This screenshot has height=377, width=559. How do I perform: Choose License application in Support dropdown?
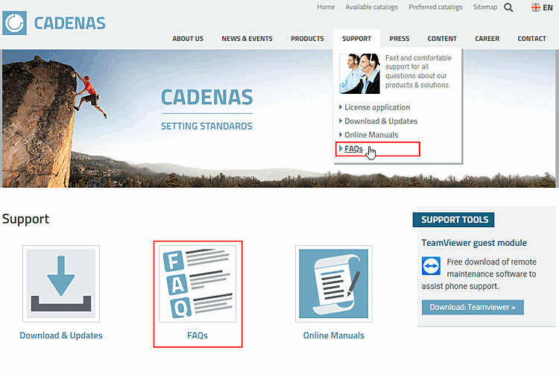coord(377,107)
